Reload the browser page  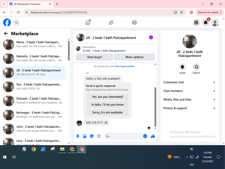point(18,12)
